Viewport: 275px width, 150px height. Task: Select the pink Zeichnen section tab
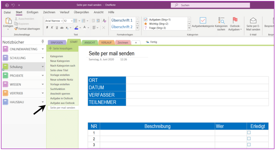tap(123, 42)
